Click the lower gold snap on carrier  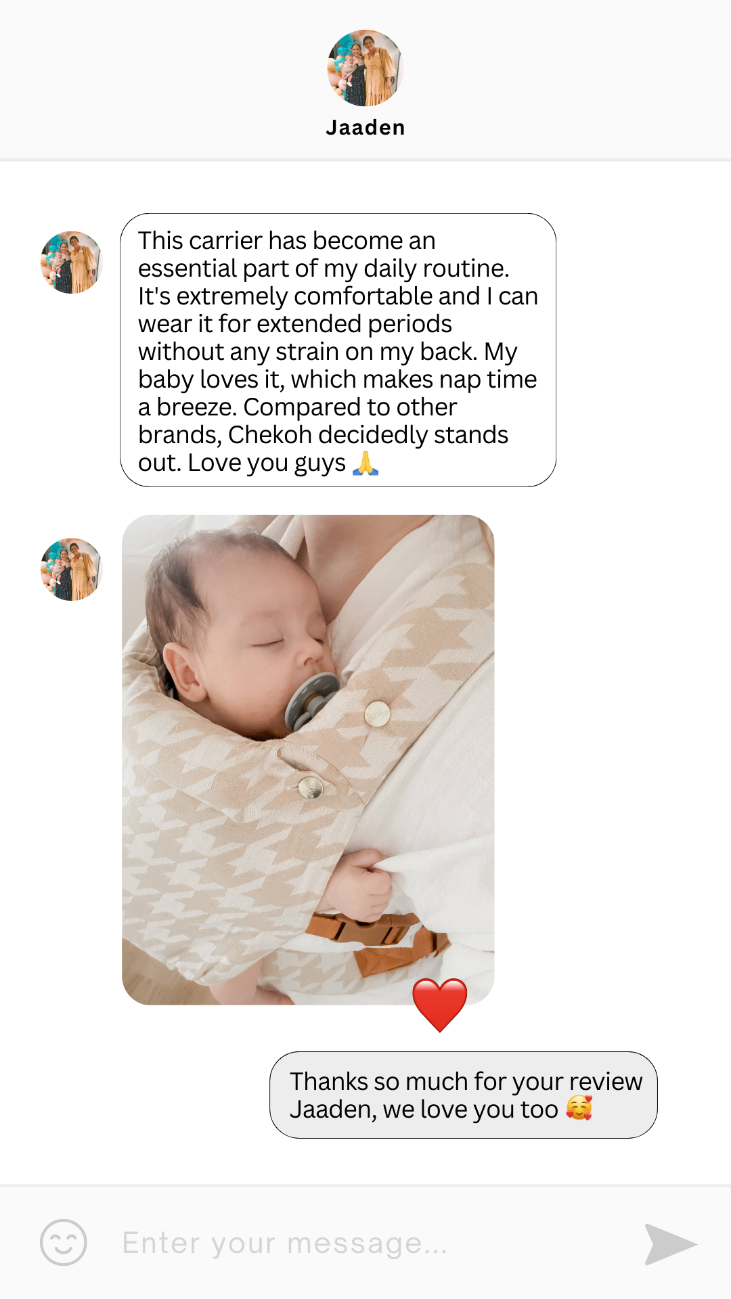pyautogui.click(x=311, y=787)
